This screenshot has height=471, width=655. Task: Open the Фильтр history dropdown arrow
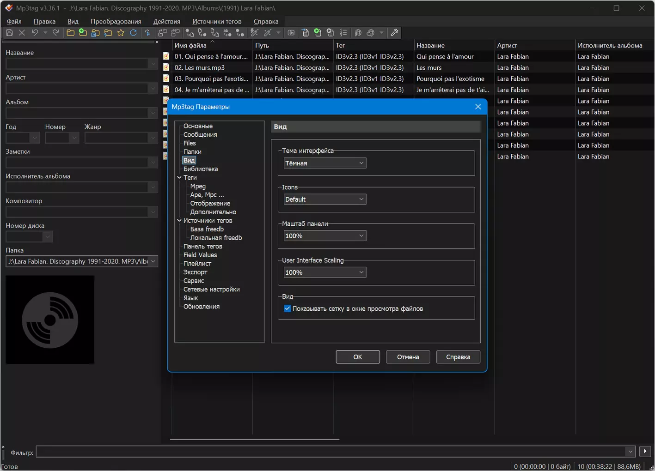pyautogui.click(x=630, y=452)
